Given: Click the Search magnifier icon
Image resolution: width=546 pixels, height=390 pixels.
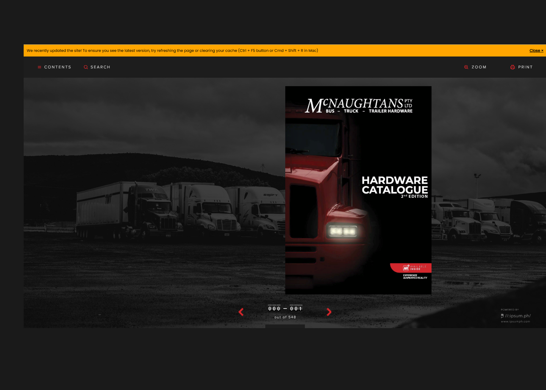Looking at the screenshot, I should tap(86, 67).
